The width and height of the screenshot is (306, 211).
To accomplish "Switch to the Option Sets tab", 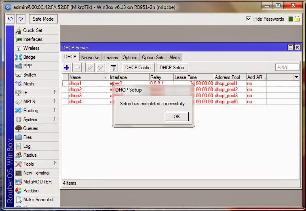I will coord(153,58).
